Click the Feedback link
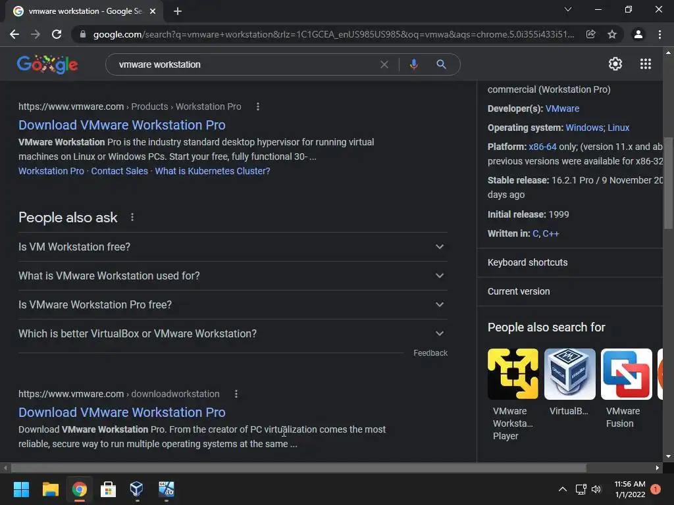This screenshot has height=505, width=674. (x=430, y=353)
